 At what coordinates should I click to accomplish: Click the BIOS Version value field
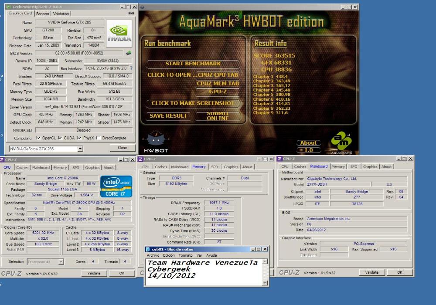[79, 53]
